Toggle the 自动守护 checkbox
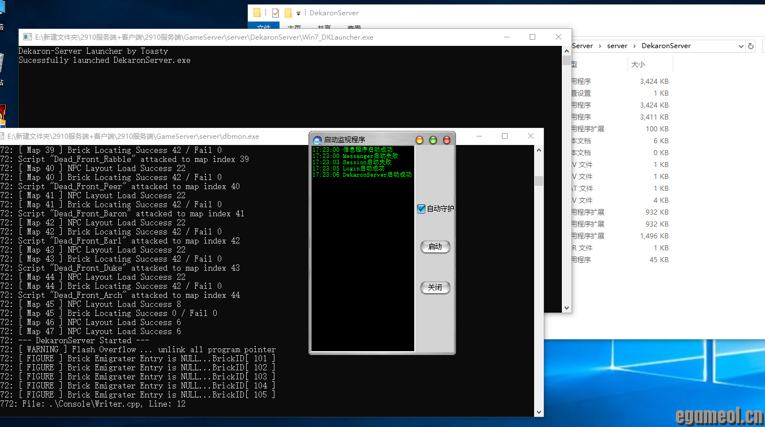 tap(421, 208)
